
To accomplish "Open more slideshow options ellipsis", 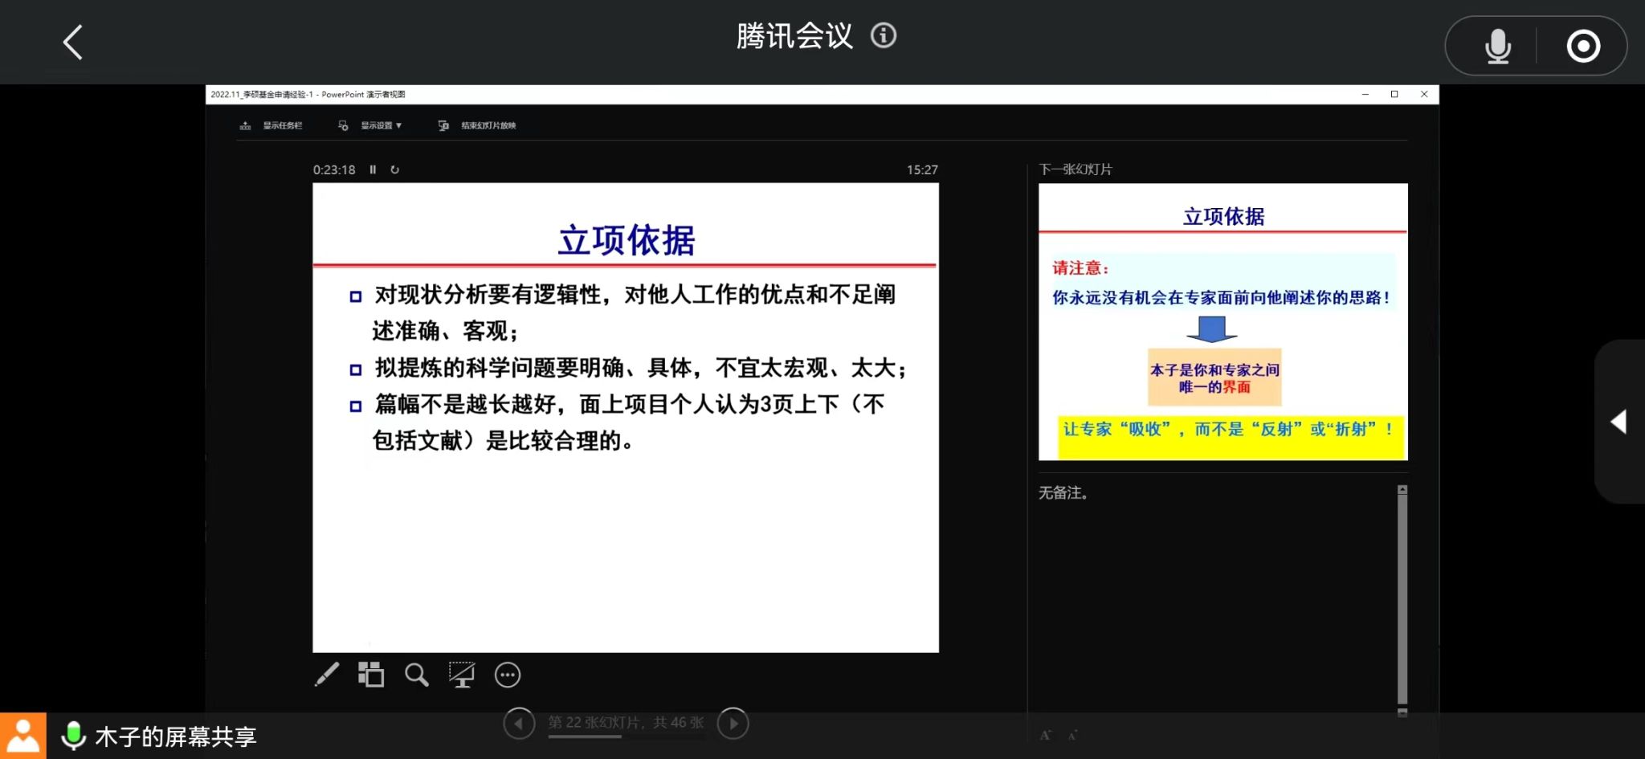I will 508,675.
